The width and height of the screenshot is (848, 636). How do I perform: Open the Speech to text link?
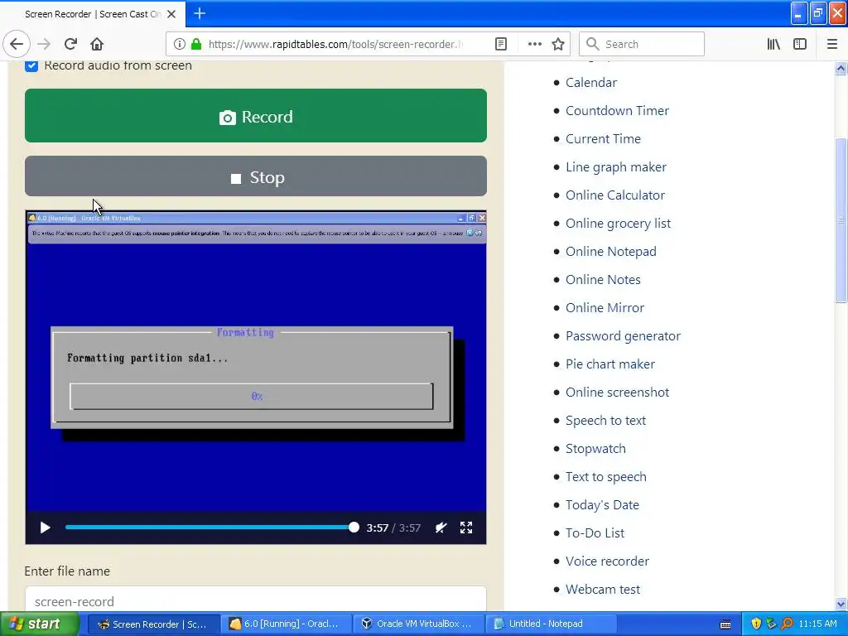click(x=605, y=420)
